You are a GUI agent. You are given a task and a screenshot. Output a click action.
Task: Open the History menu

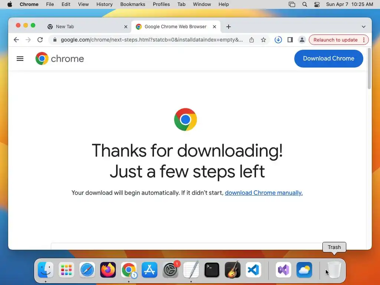coord(104,4)
